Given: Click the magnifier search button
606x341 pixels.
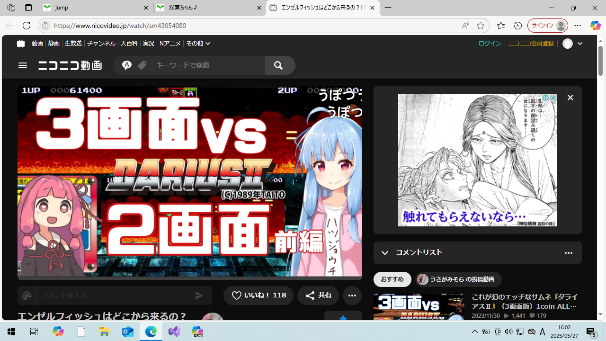Looking at the screenshot, I should click(278, 65).
